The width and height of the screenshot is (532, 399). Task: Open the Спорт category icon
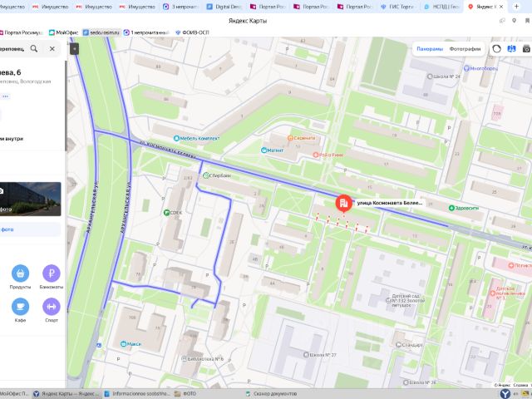52,307
